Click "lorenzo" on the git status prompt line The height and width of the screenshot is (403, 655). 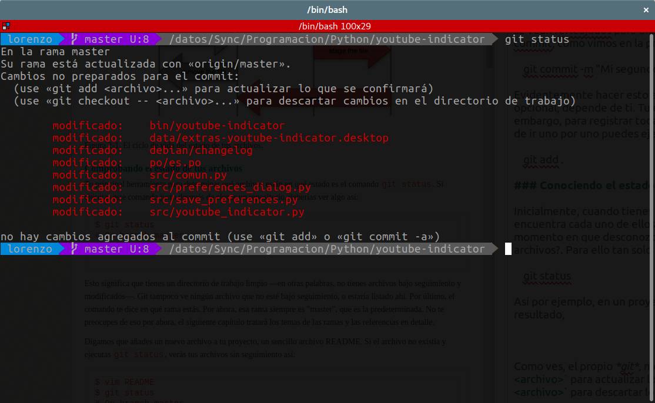coord(29,39)
